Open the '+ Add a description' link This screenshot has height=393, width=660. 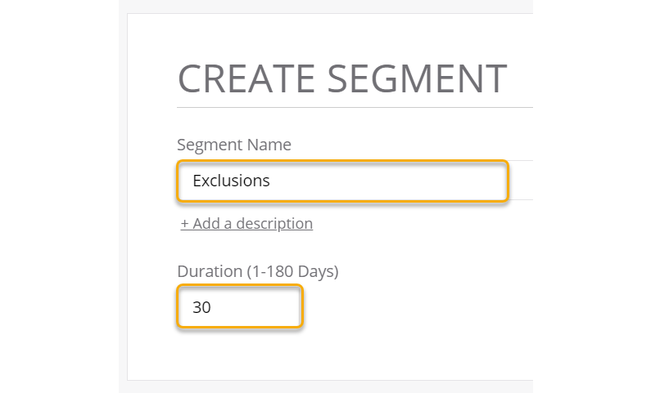click(x=246, y=223)
